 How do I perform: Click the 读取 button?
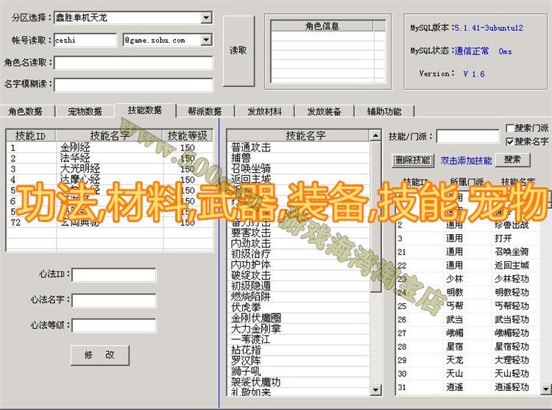pos(238,51)
